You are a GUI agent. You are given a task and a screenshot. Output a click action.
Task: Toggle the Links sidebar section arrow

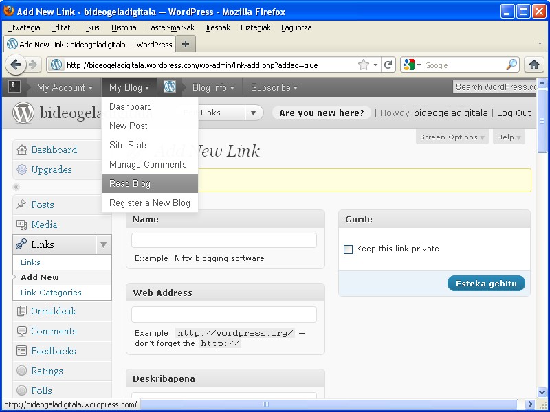(x=104, y=244)
